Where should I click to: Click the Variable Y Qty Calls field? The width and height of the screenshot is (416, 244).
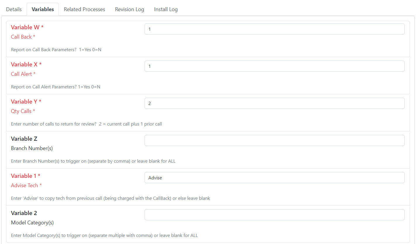click(274, 103)
